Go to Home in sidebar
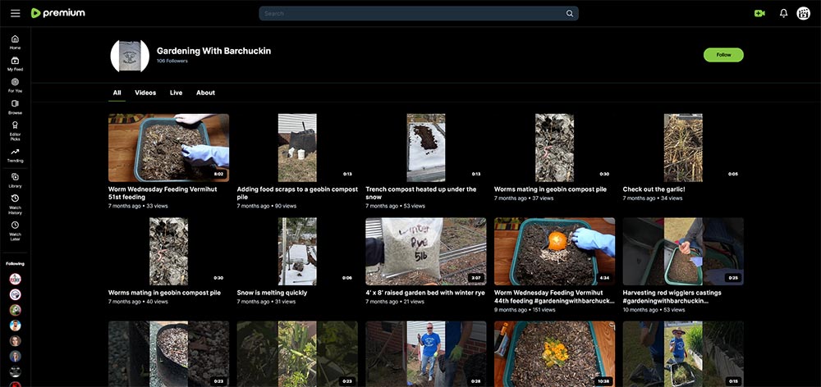 tap(15, 42)
